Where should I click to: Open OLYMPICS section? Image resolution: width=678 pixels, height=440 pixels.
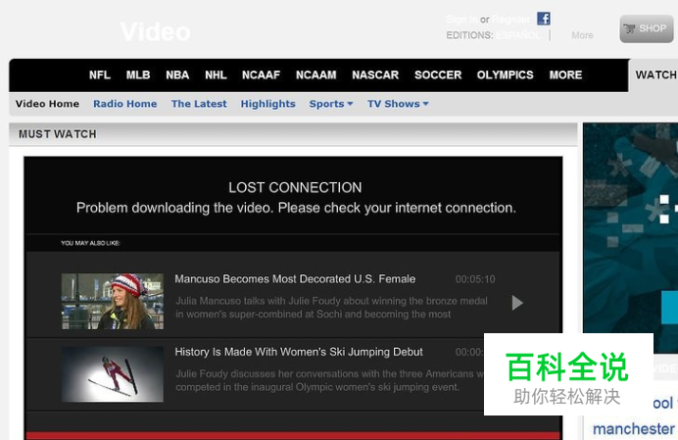point(505,74)
